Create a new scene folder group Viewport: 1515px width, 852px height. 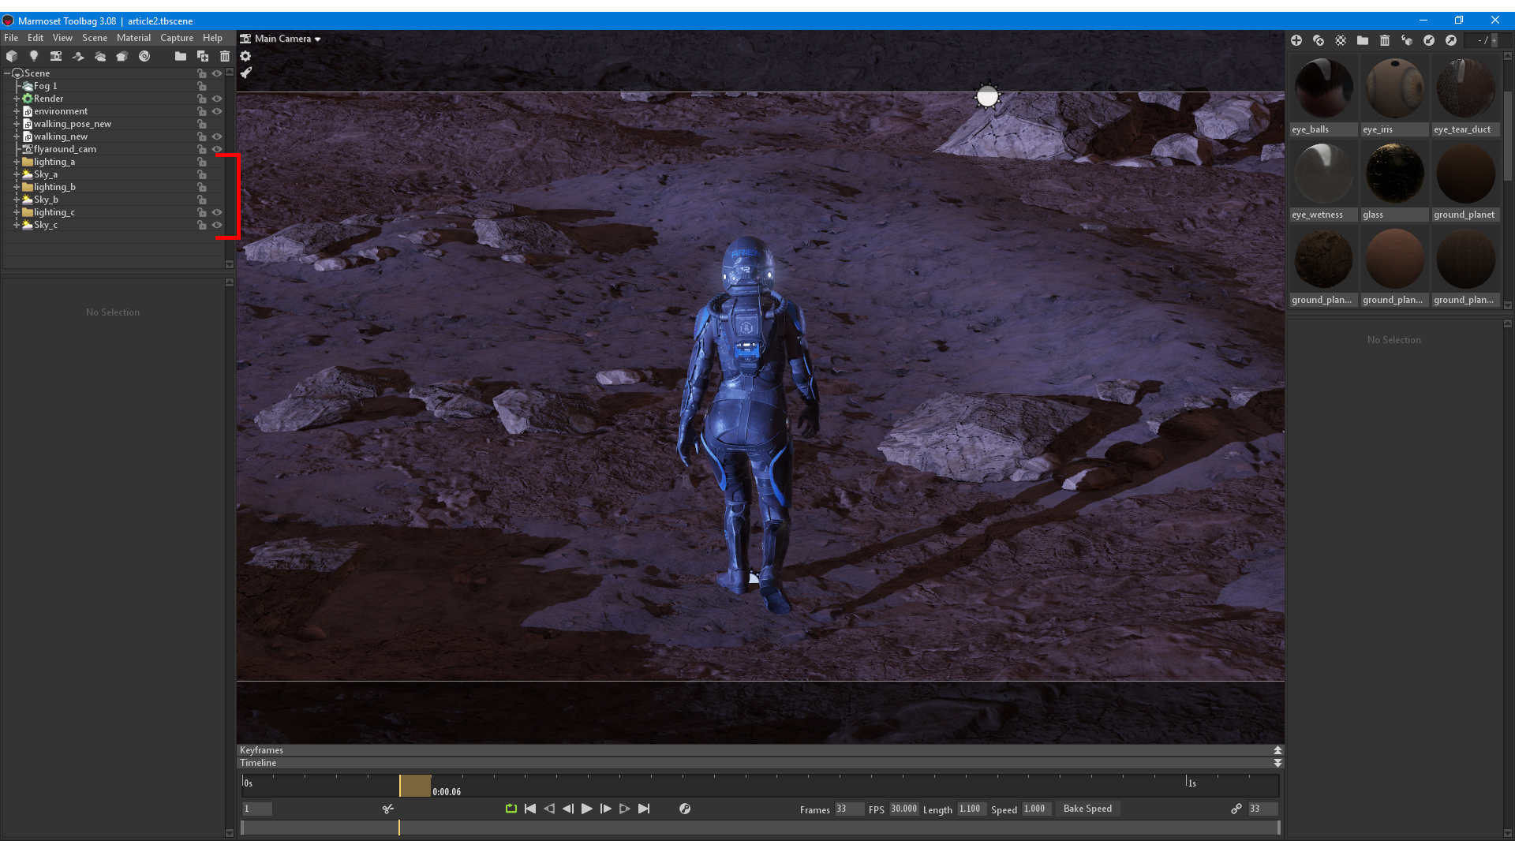[x=181, y=56]
